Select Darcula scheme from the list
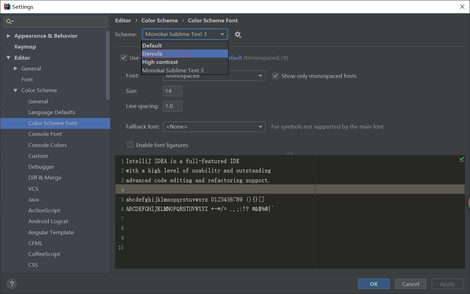Image resolution: width=470 pixels, height=294 pixels. tap(185, 54)
